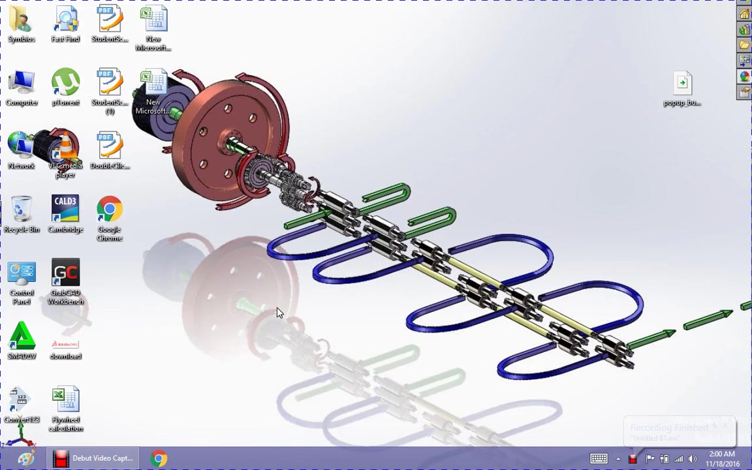Viewport: 752px width, 470px height.
Task: Open the Design Library panel icon
Action: [744, 30]
